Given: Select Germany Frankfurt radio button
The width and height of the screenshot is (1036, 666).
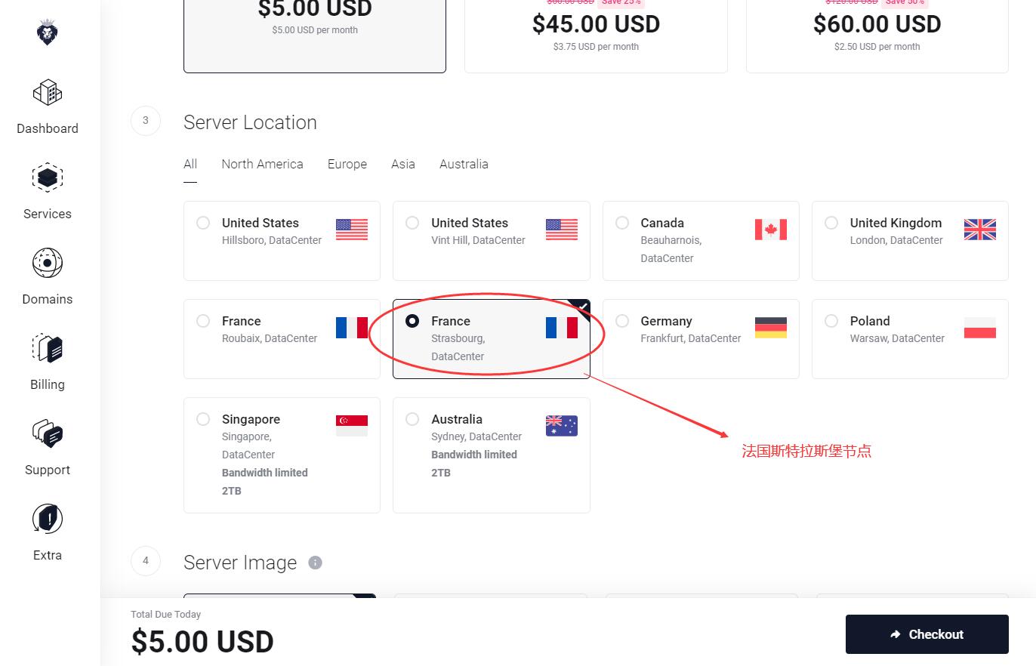Looking at the screenshot, I should [622, 321].
